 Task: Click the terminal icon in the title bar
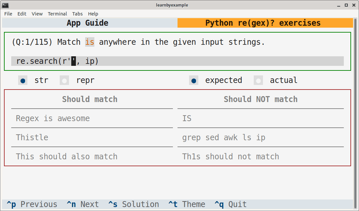[5, 5]
